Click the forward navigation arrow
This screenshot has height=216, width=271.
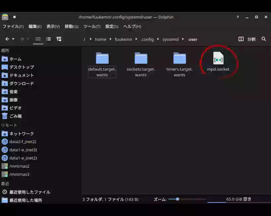point(22,39)
